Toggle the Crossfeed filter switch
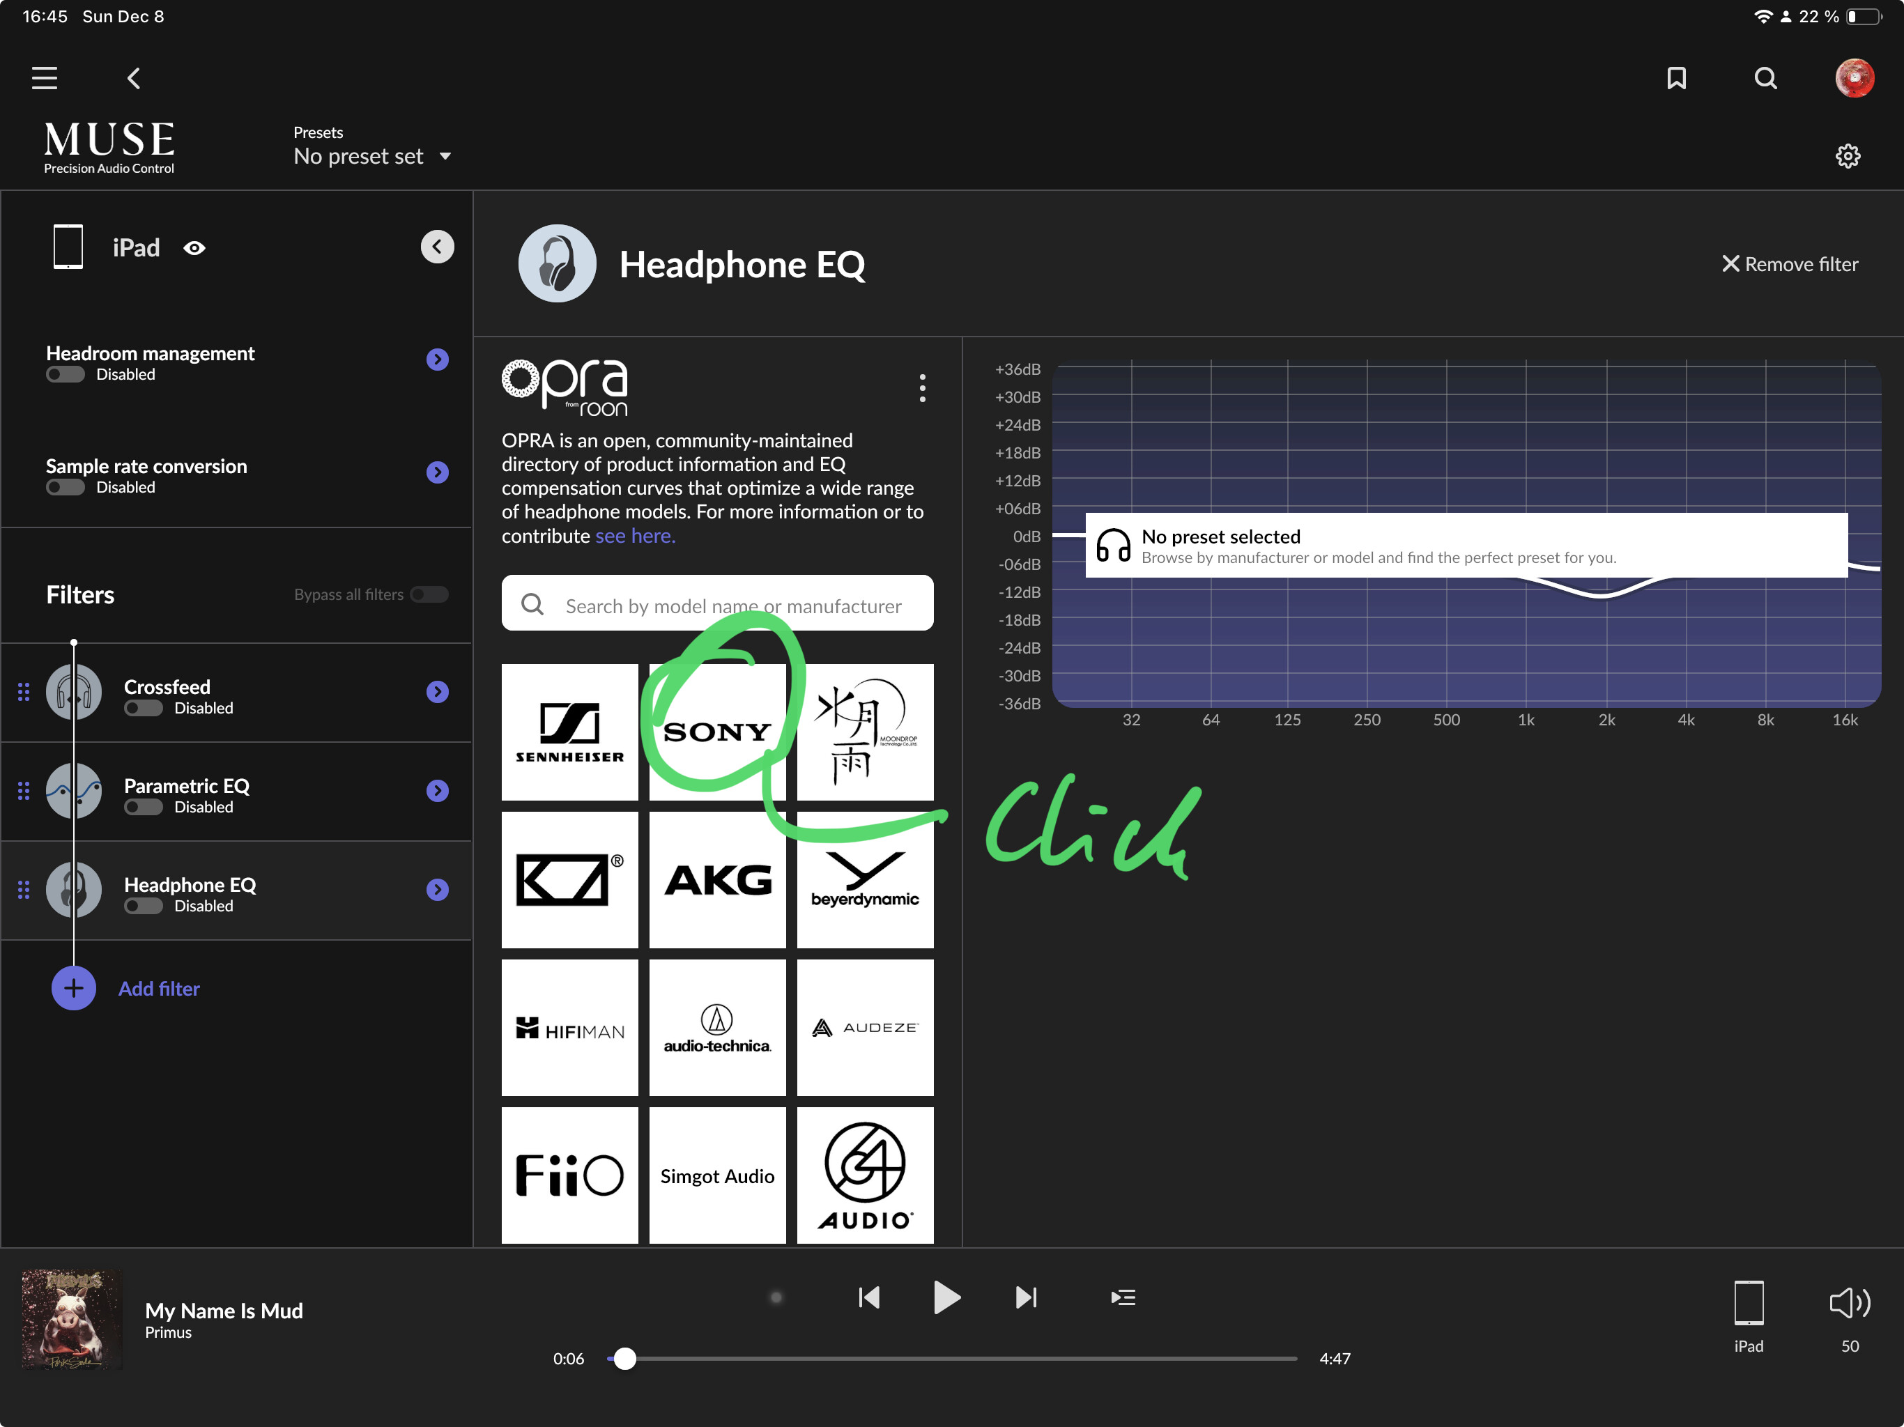 coord(144,707)
